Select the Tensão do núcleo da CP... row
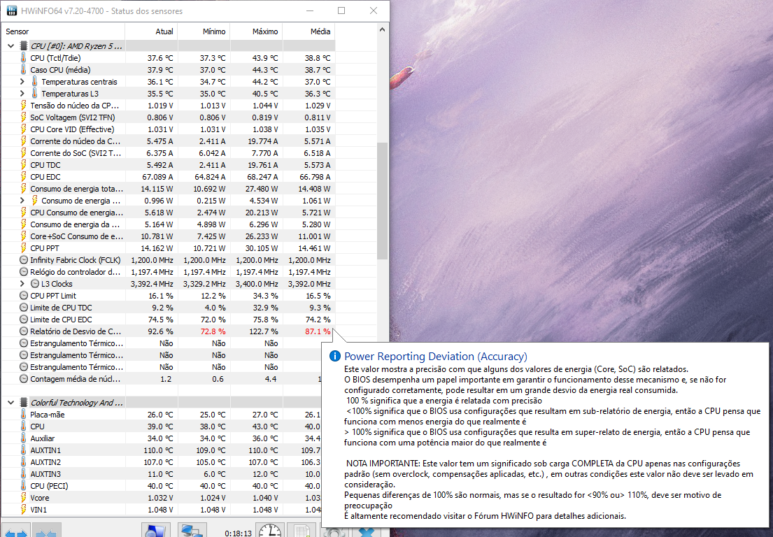773x537 pixels. [x=168, y=106]
